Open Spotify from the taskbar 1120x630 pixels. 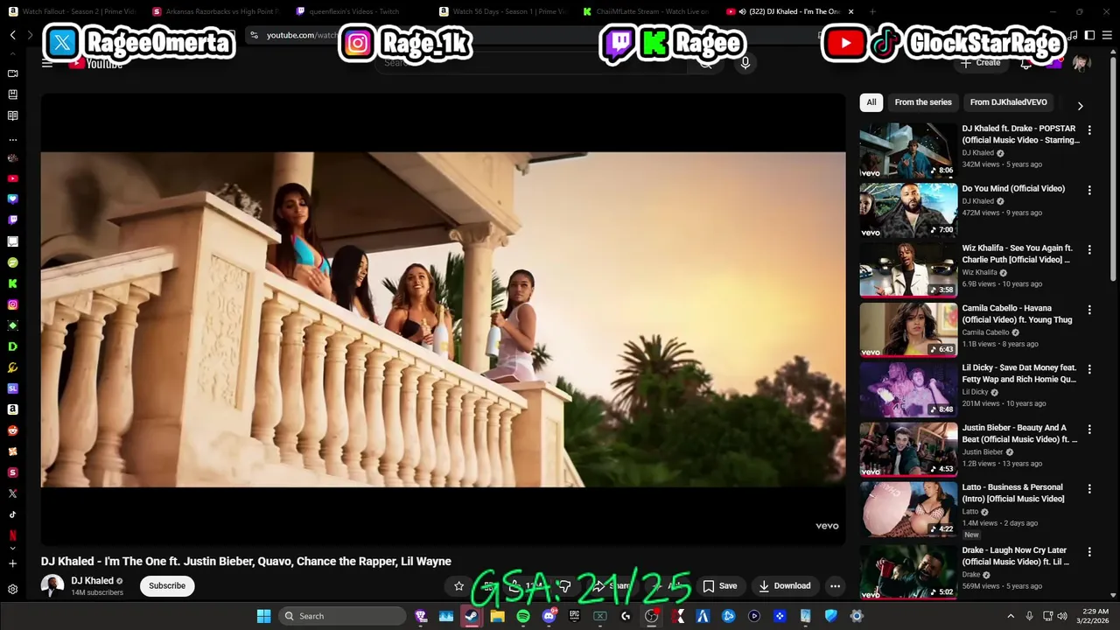click(x=522, y=616)
